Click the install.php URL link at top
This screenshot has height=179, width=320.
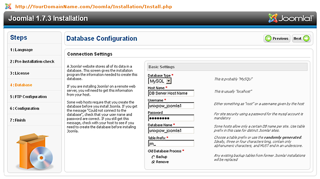(94, 7)
